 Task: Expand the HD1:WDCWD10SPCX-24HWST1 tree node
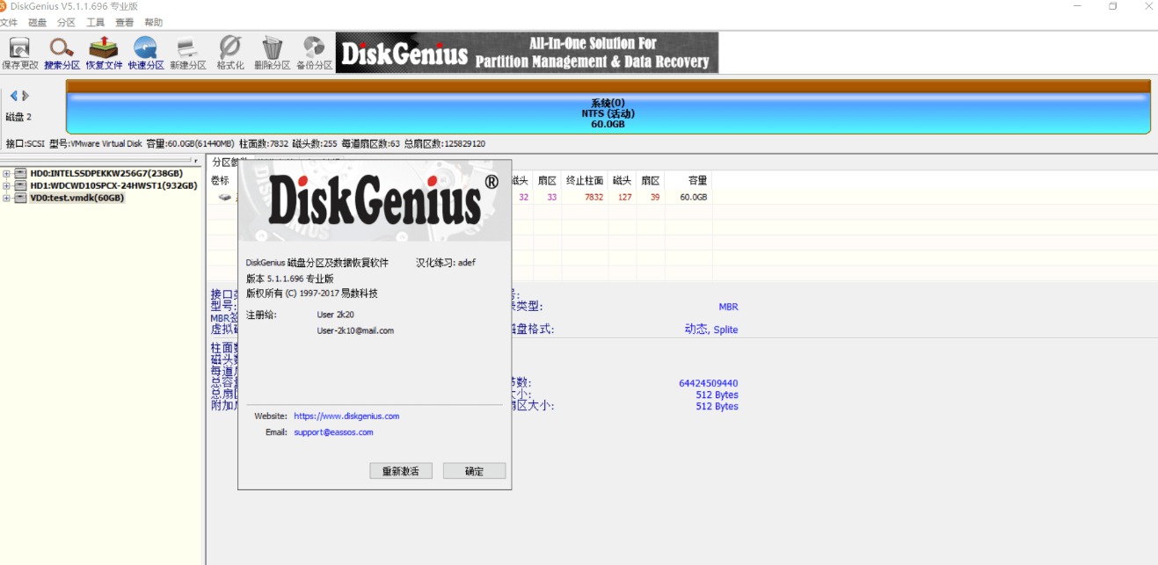(x=7, y=185)
